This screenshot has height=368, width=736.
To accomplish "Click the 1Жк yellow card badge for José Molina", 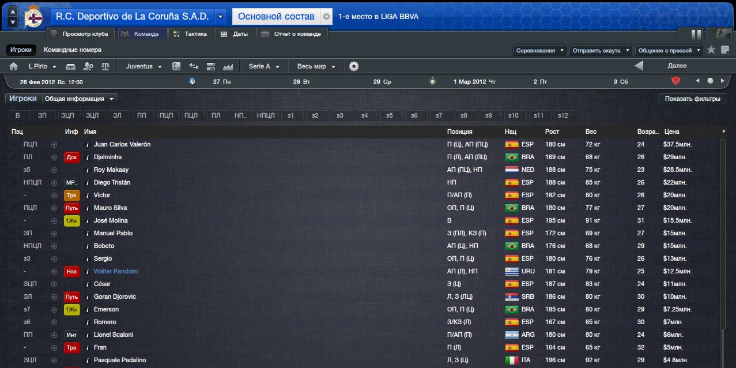I will pyautogui.click(x=72, y=220).
